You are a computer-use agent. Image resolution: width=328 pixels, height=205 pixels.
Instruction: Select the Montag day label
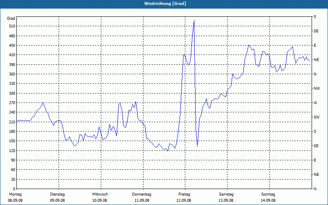15,194
